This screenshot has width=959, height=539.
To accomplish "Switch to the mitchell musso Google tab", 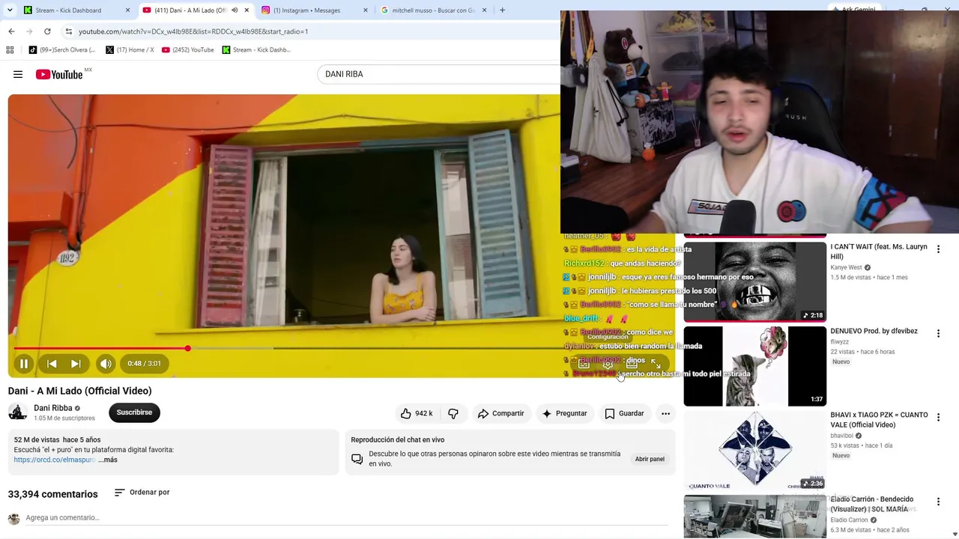I will 434,10.
